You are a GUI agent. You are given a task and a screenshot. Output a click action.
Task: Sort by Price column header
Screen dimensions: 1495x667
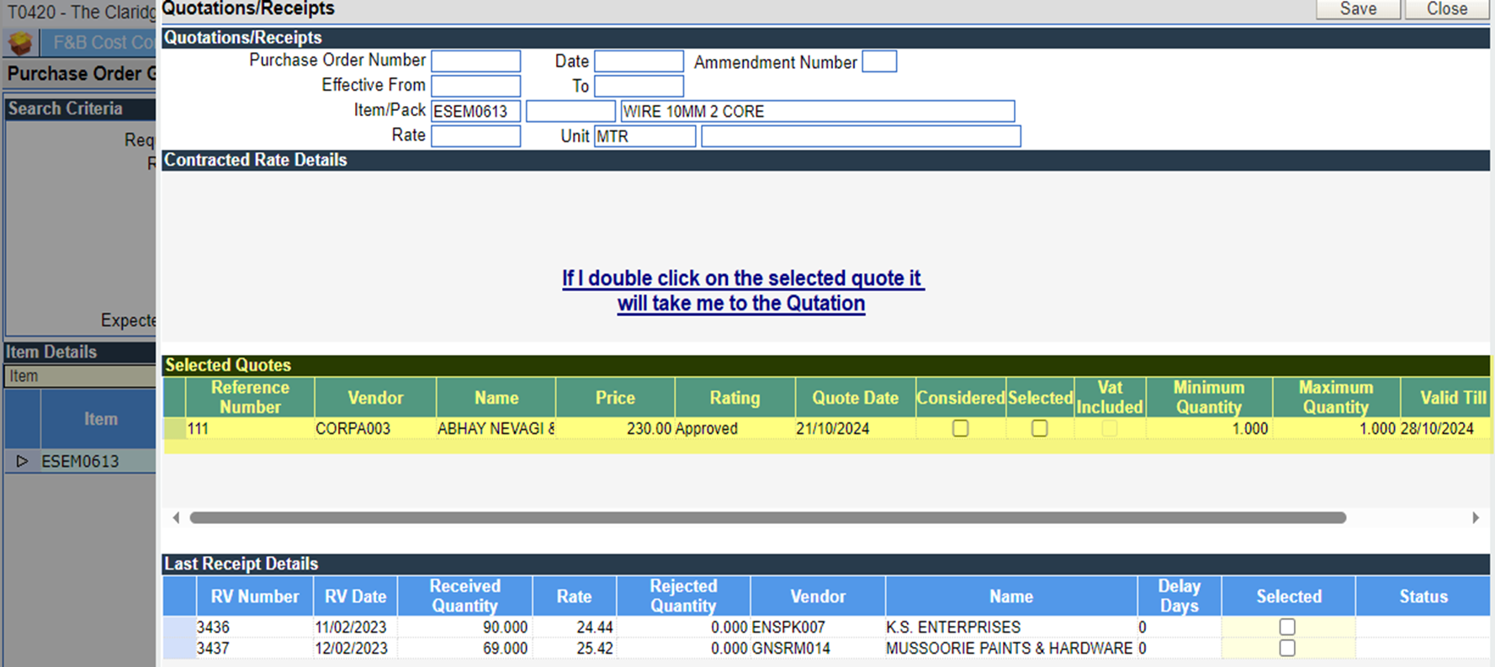pos(615,398)
